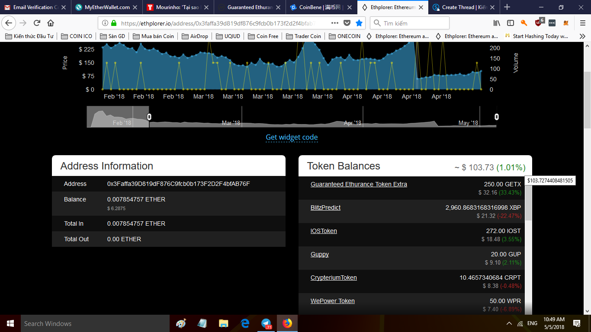Viewport: 591px width, 332px height.
Task: Show more bookmarks via overflow chevron
Action: [582, 36]
